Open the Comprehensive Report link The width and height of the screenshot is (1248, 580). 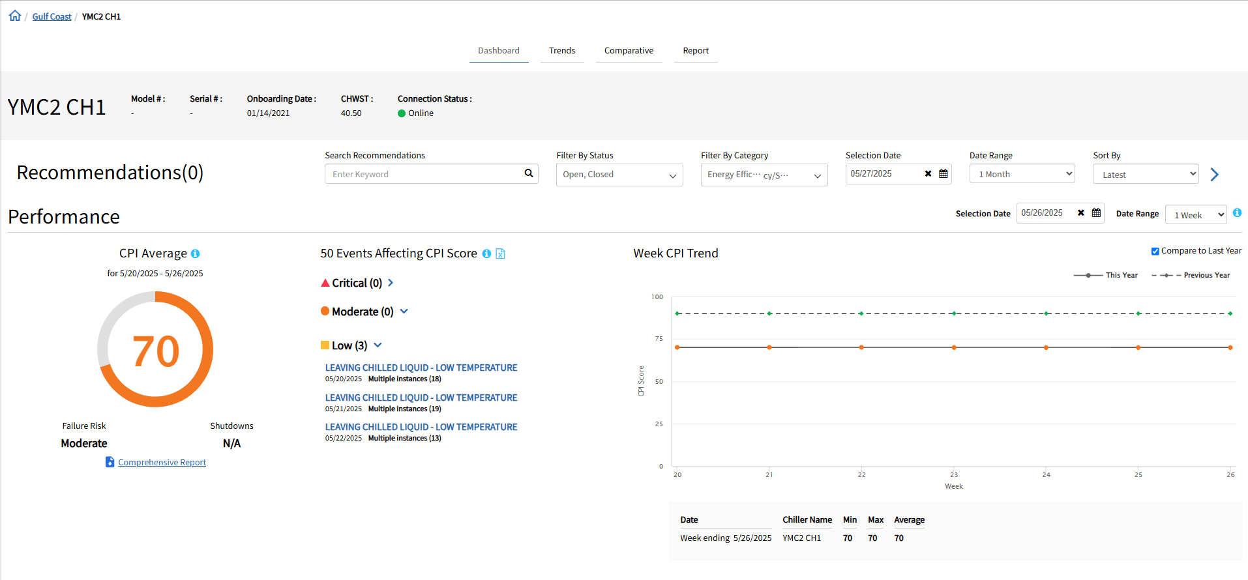pyautogui.click(x=162, y=462)
